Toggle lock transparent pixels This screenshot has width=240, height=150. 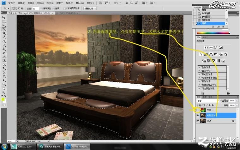click(204, 105)
